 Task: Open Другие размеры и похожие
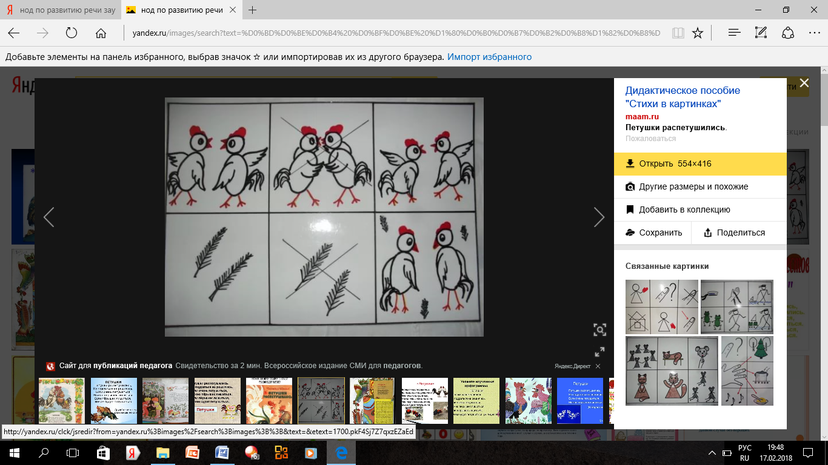(693, 186)
